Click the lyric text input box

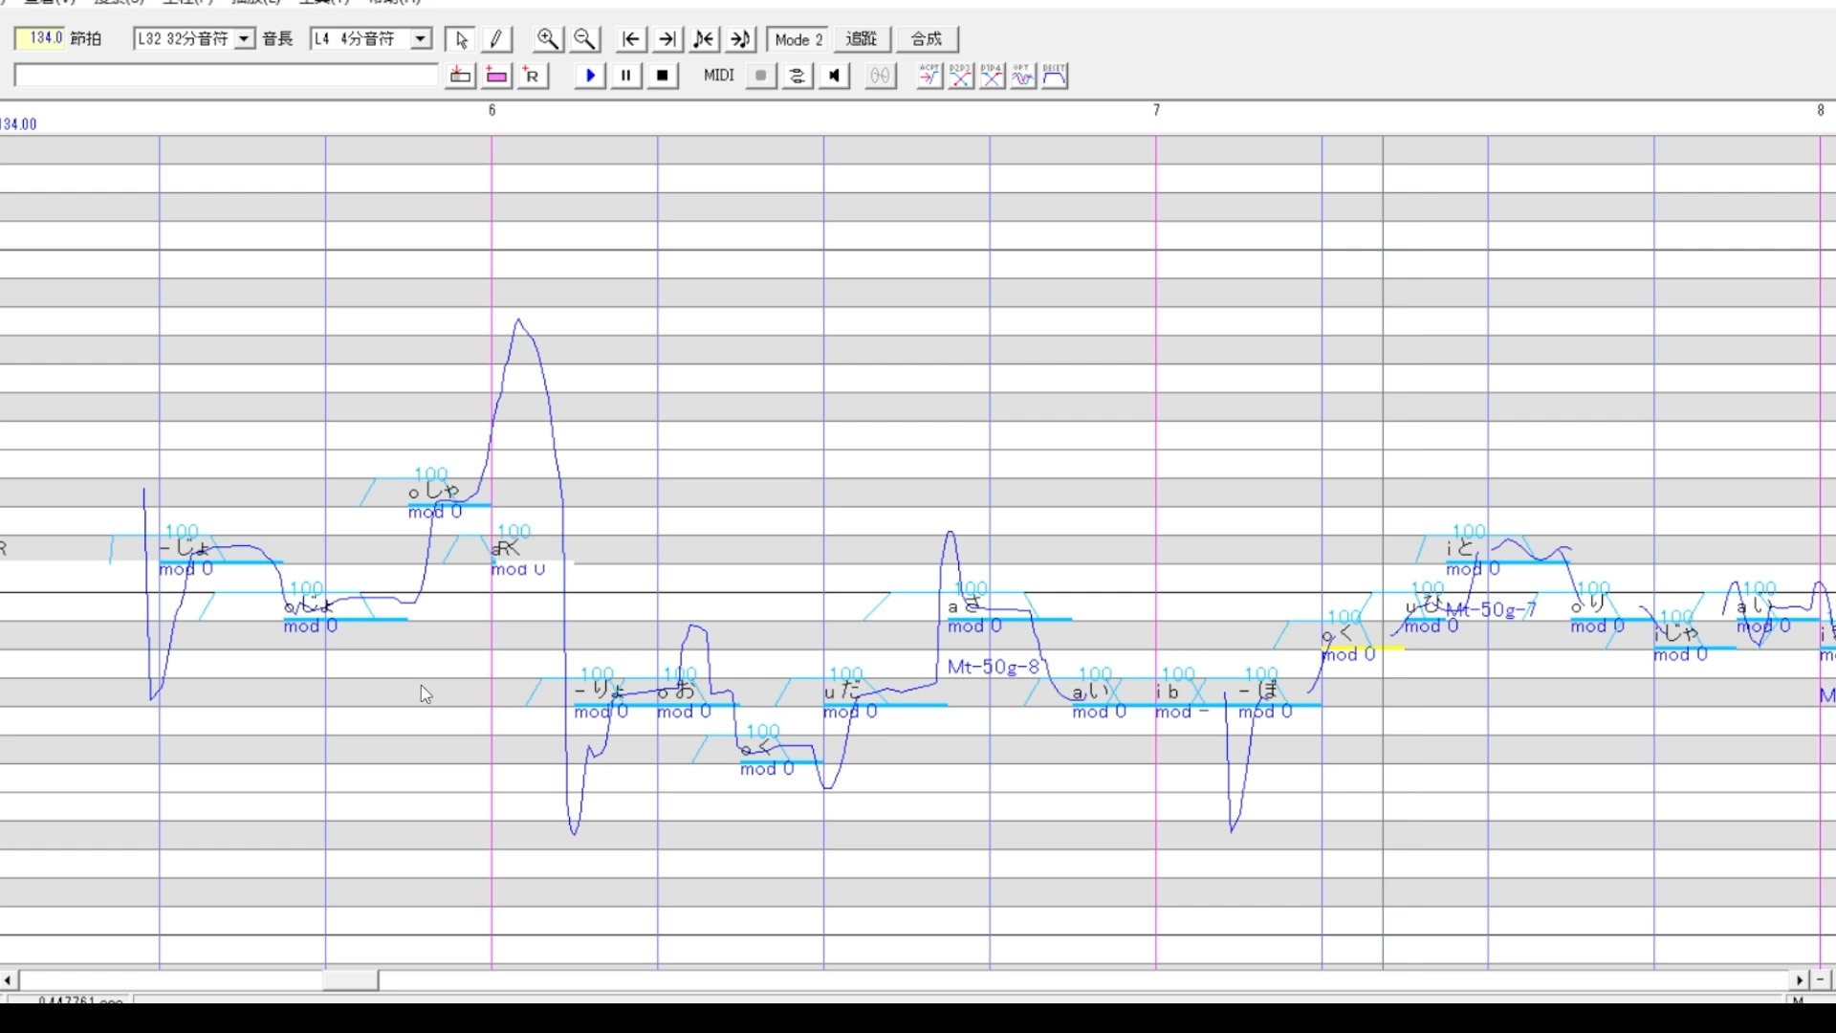tap(227, 76)
